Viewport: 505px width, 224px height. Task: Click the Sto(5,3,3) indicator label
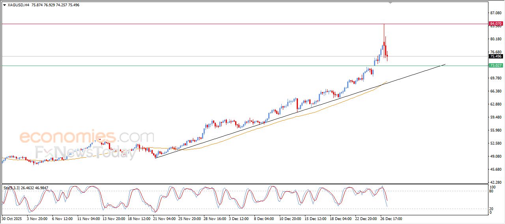click(x=11, y=188)
